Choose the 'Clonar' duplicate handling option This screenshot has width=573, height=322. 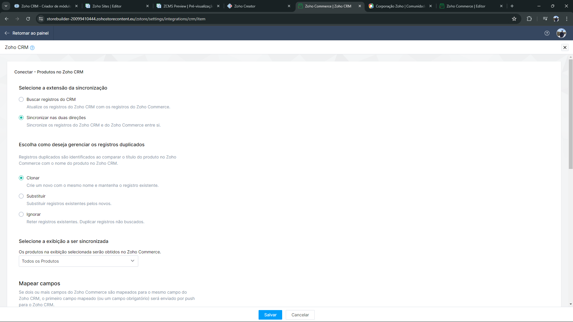coord(21,178)
